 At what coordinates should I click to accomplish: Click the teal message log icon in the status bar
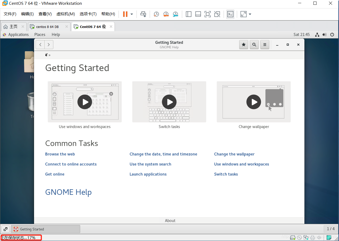pyautogui.click(x=329, y=238)
